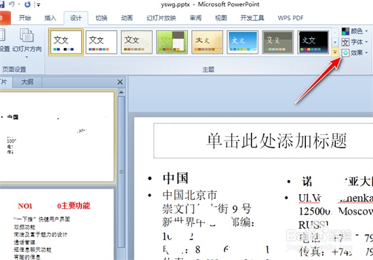Select the slide thumbnail titled 主要功能
The width and height of the screenshot is (373, 260).
click(x=56, y=225)
